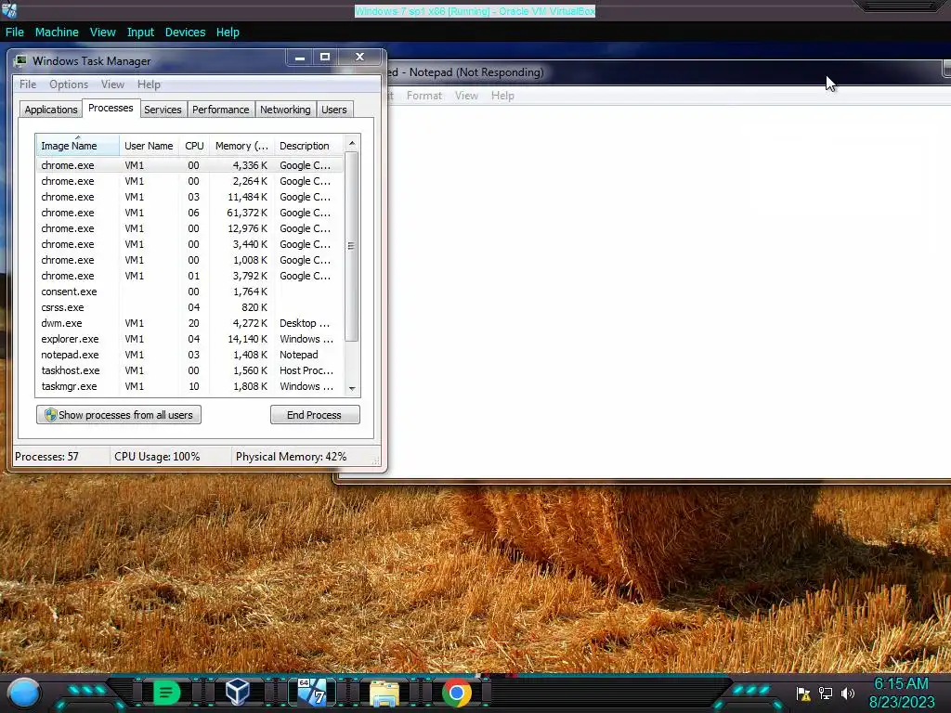Click the CPU Usage status bar entry
The image size is (951, 713).
click(157, 457)
